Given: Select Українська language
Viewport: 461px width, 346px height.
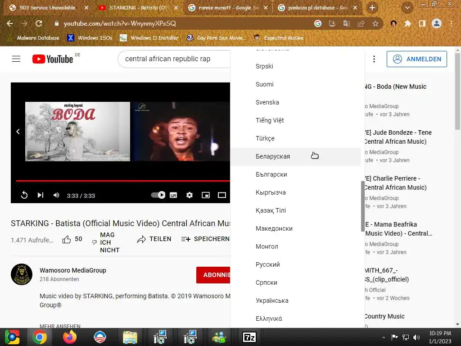Looking at the screenshot, I should click(x=295, y=300).
